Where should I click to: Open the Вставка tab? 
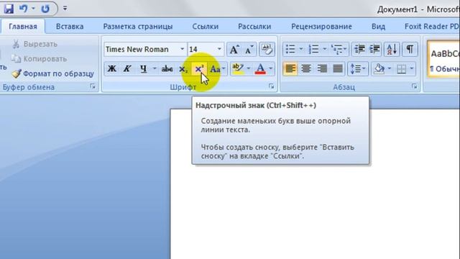click(70, 27)
